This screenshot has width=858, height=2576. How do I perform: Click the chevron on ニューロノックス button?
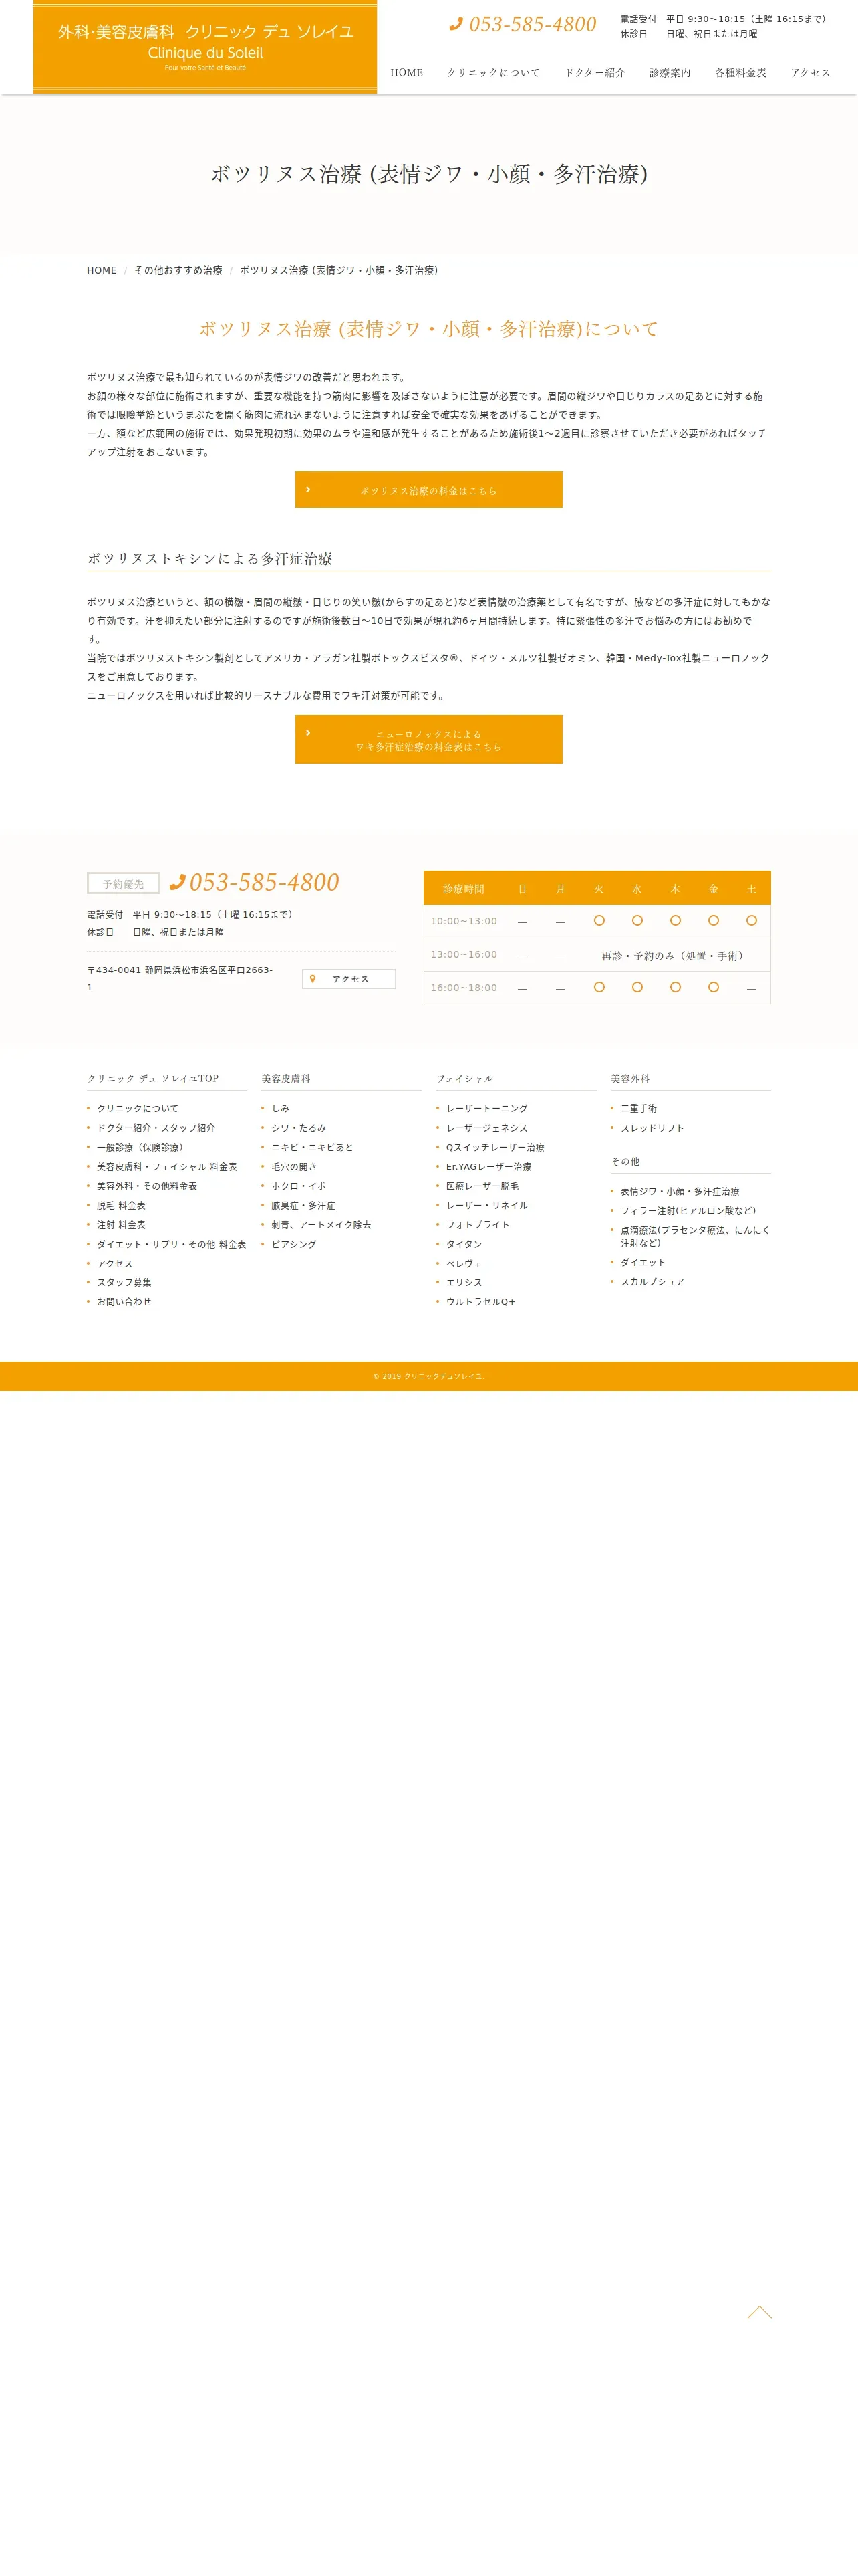307,733
